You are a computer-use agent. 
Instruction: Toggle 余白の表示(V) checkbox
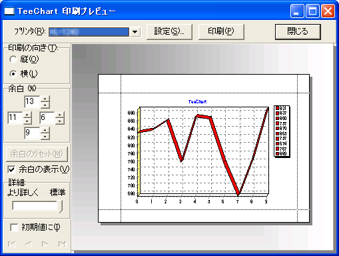[38, 169]
